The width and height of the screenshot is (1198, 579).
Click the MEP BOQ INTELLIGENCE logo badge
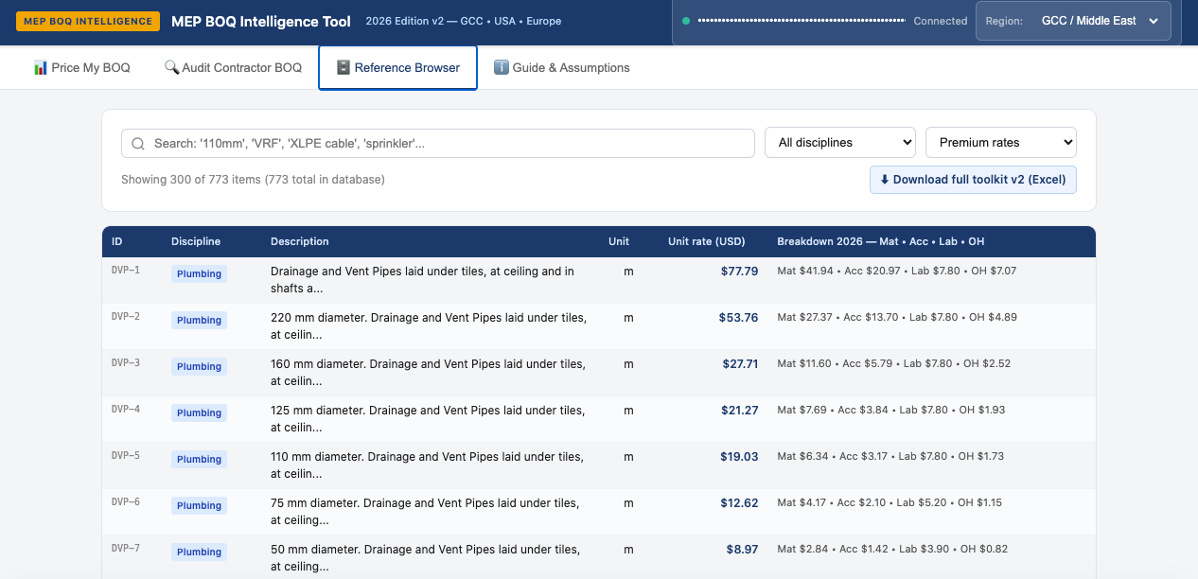tap(88, 21)
